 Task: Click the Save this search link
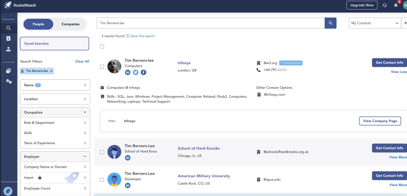143,36
